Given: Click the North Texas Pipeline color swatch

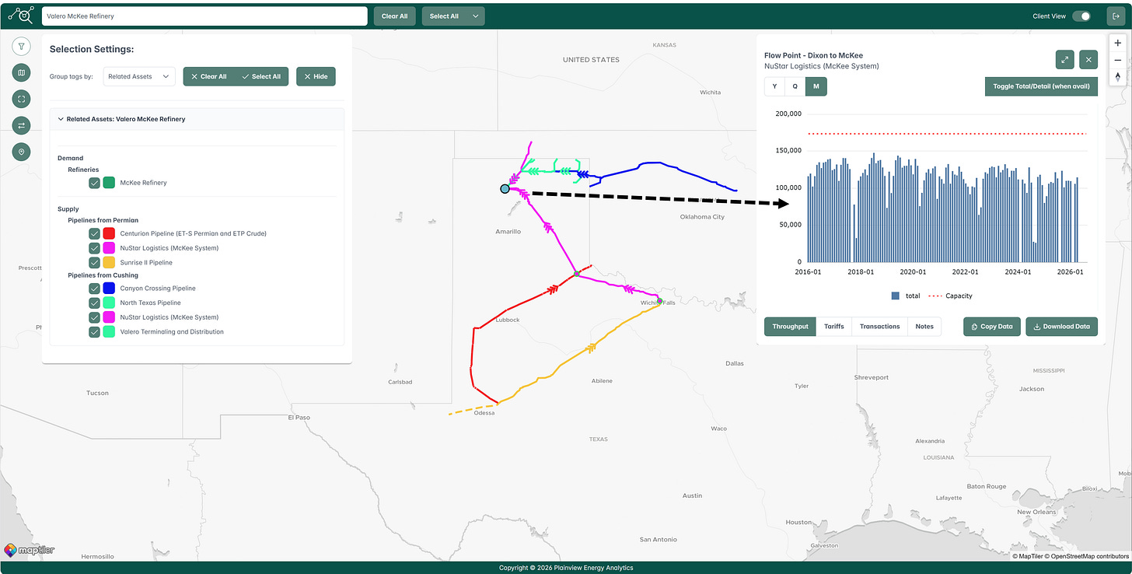Looking at the screenshot, I should tap(110, 303).
